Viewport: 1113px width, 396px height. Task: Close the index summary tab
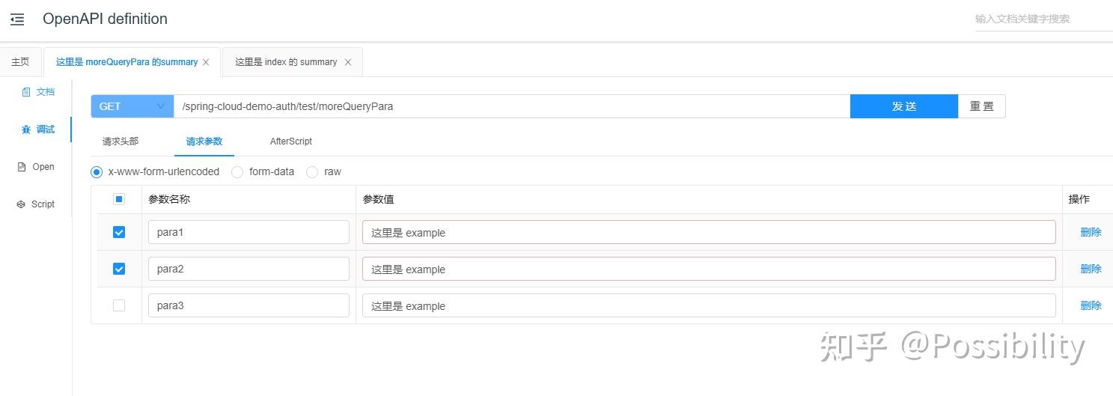pyautogui.click(x=348, y=63)
